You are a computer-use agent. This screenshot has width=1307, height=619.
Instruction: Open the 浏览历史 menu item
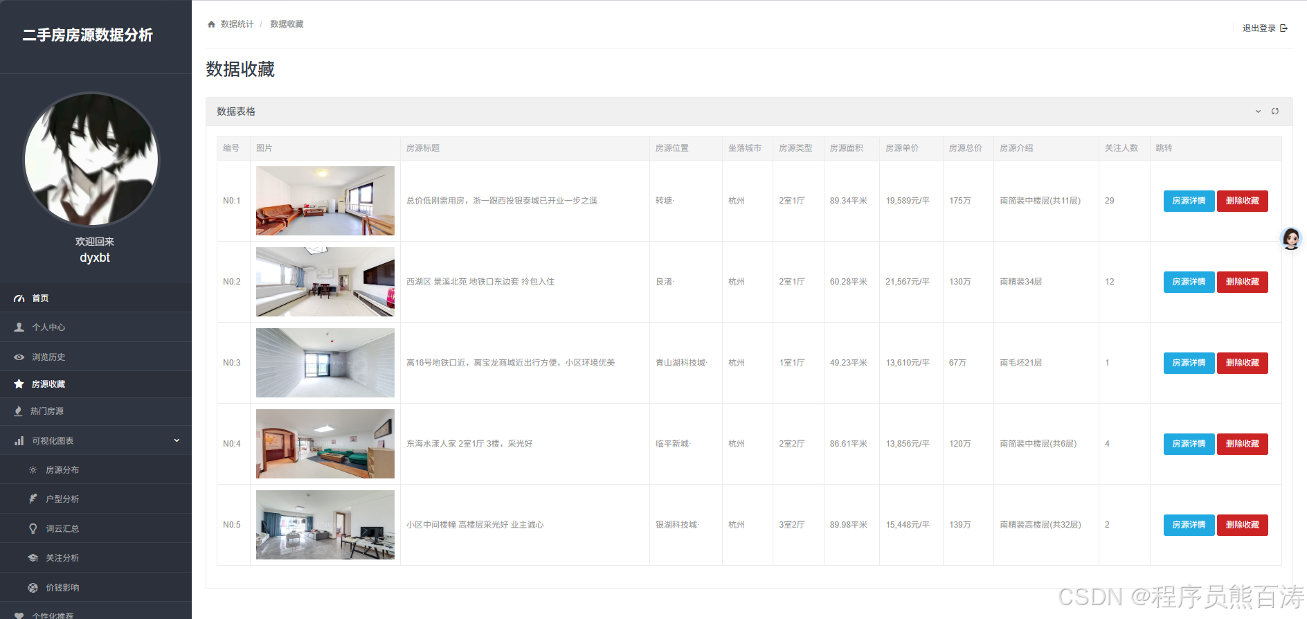96,357
